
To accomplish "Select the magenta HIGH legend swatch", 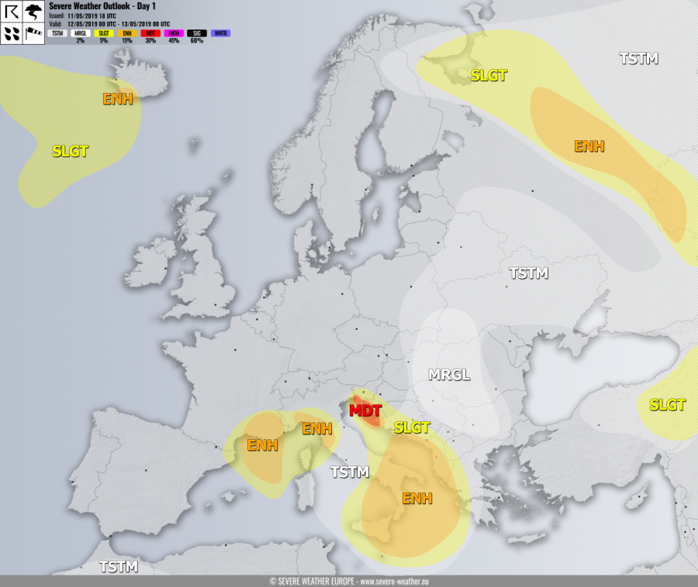I will coord(174,33).
